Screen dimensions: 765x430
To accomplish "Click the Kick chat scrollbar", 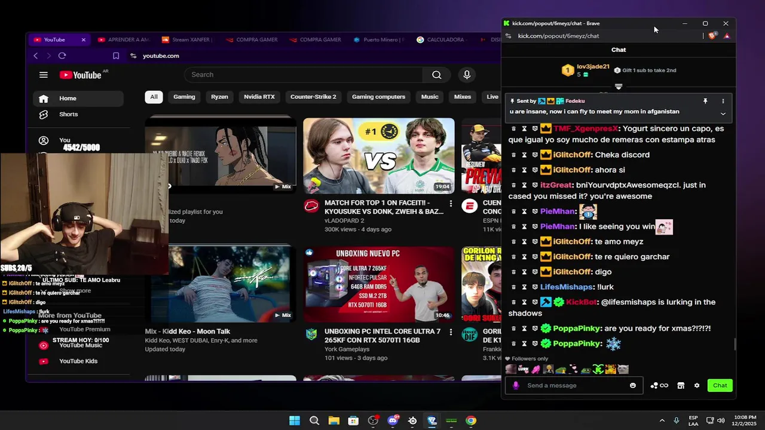I will [x=735, y=345].
